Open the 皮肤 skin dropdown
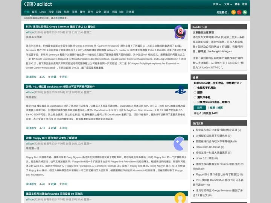 coord(217,4)
